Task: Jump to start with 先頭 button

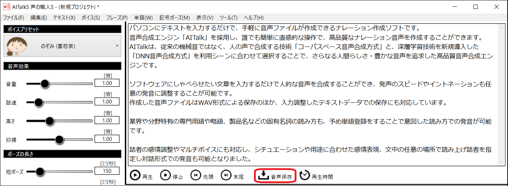Action: pos(202,175)
